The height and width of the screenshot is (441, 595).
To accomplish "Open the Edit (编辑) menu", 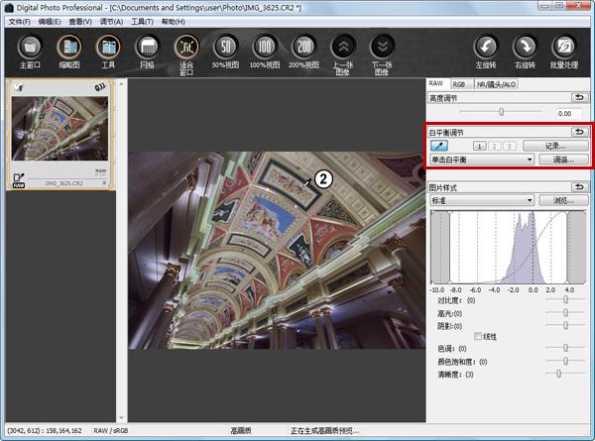I will point(50,22).
